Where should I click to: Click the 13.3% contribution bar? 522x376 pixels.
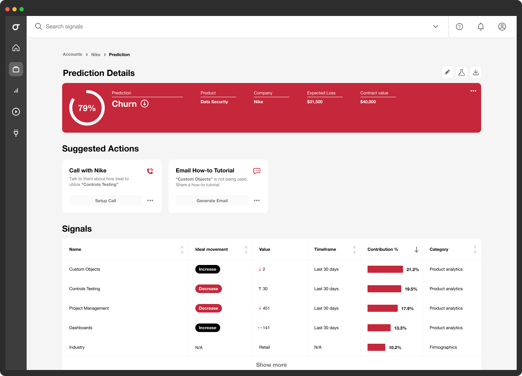click(x=379, y=328)
